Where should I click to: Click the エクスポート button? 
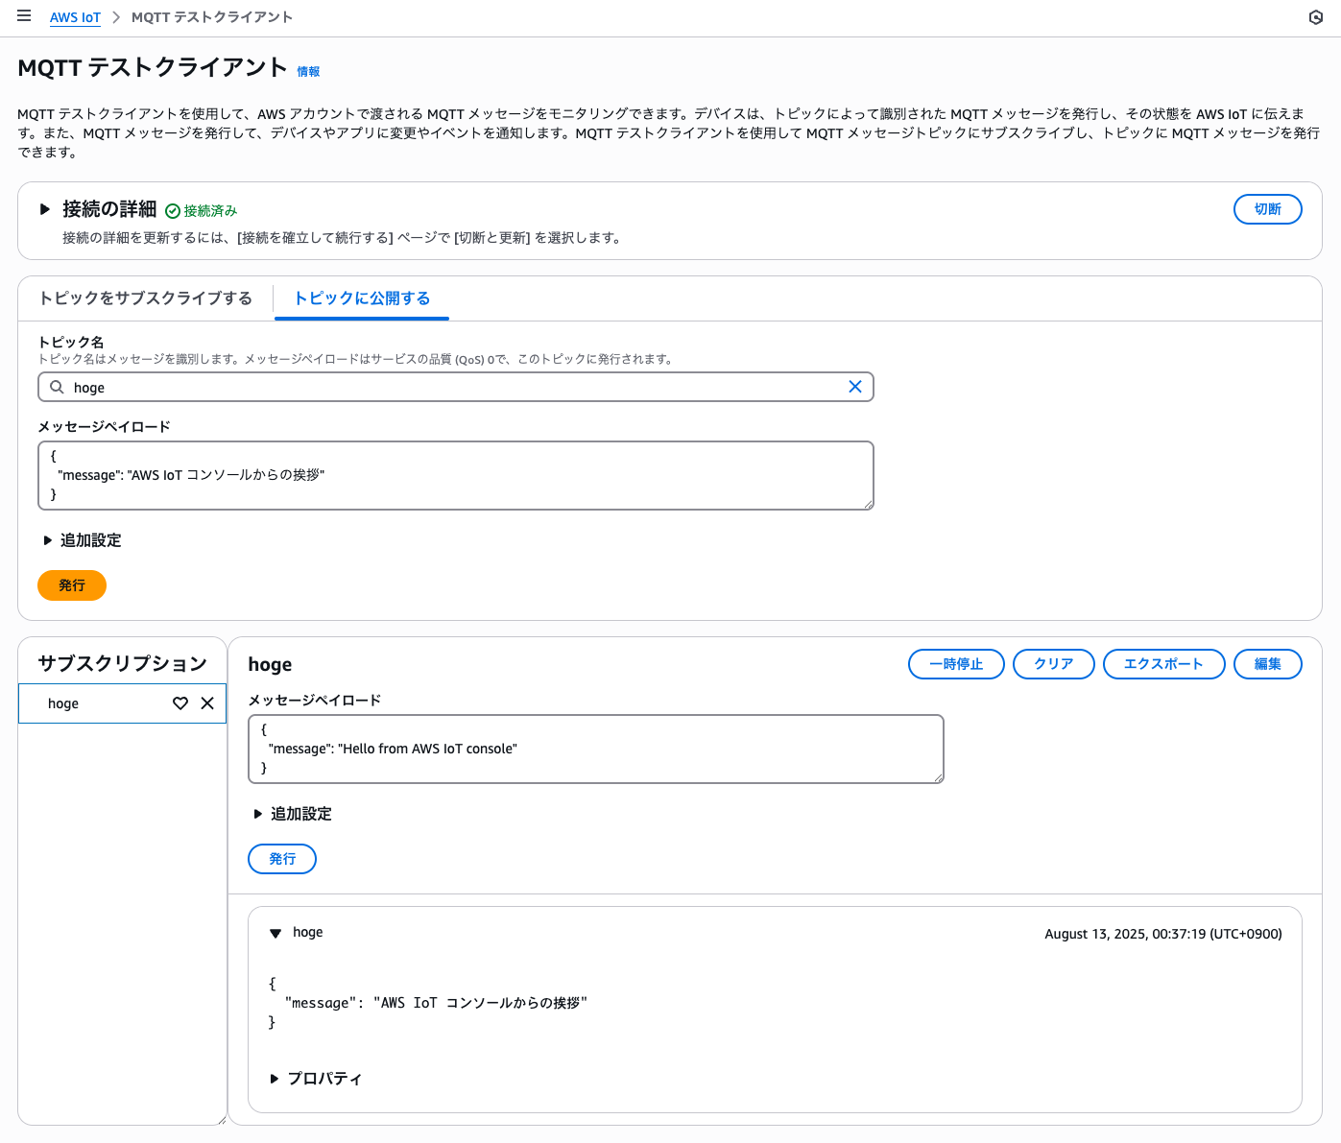pyautogui.click(x=1163, y=664)
